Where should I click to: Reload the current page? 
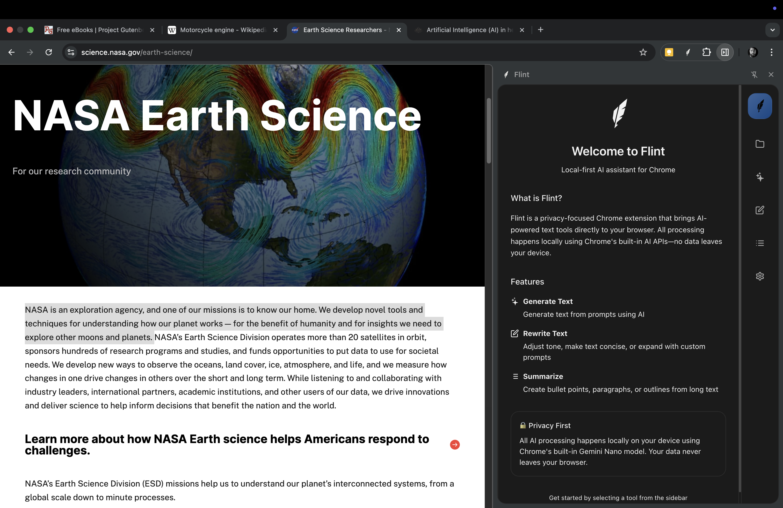[49, 52]
